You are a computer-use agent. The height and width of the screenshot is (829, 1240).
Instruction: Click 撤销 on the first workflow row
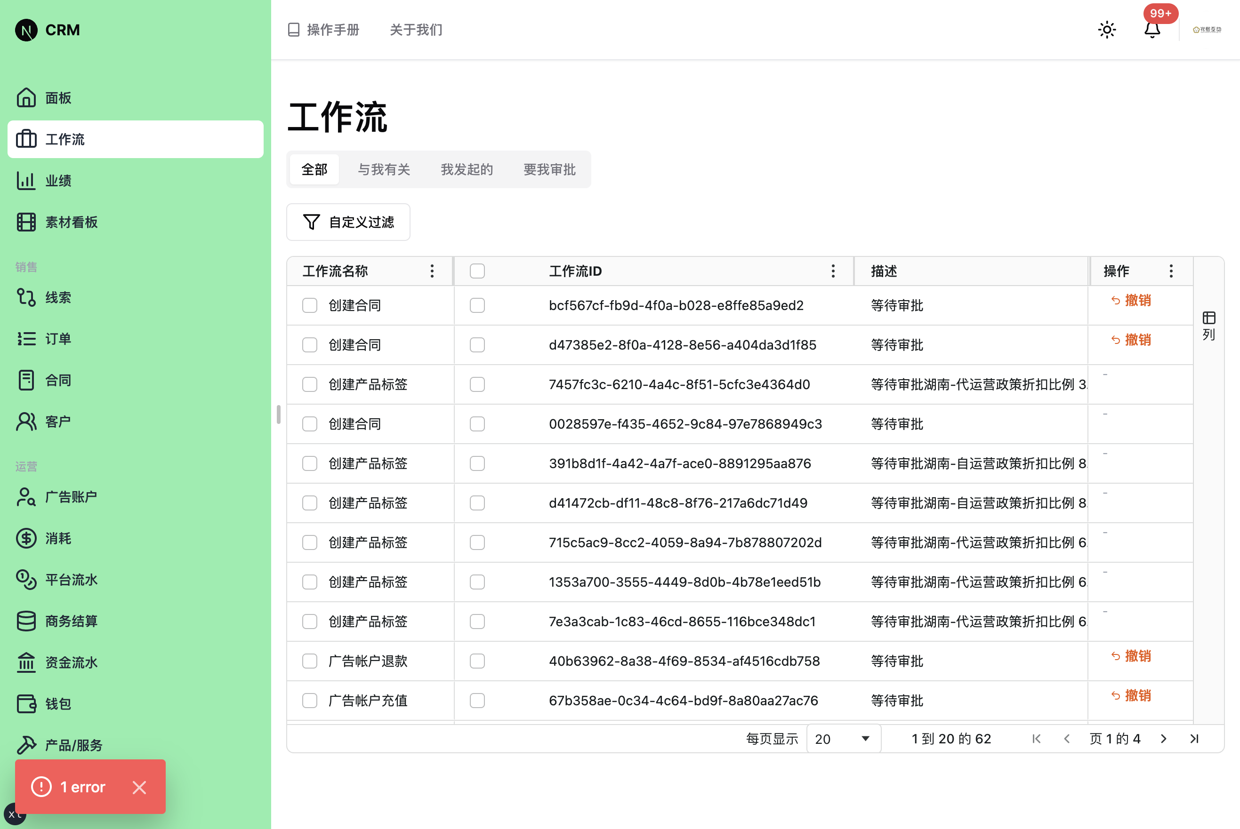[x=1132, y=300]
